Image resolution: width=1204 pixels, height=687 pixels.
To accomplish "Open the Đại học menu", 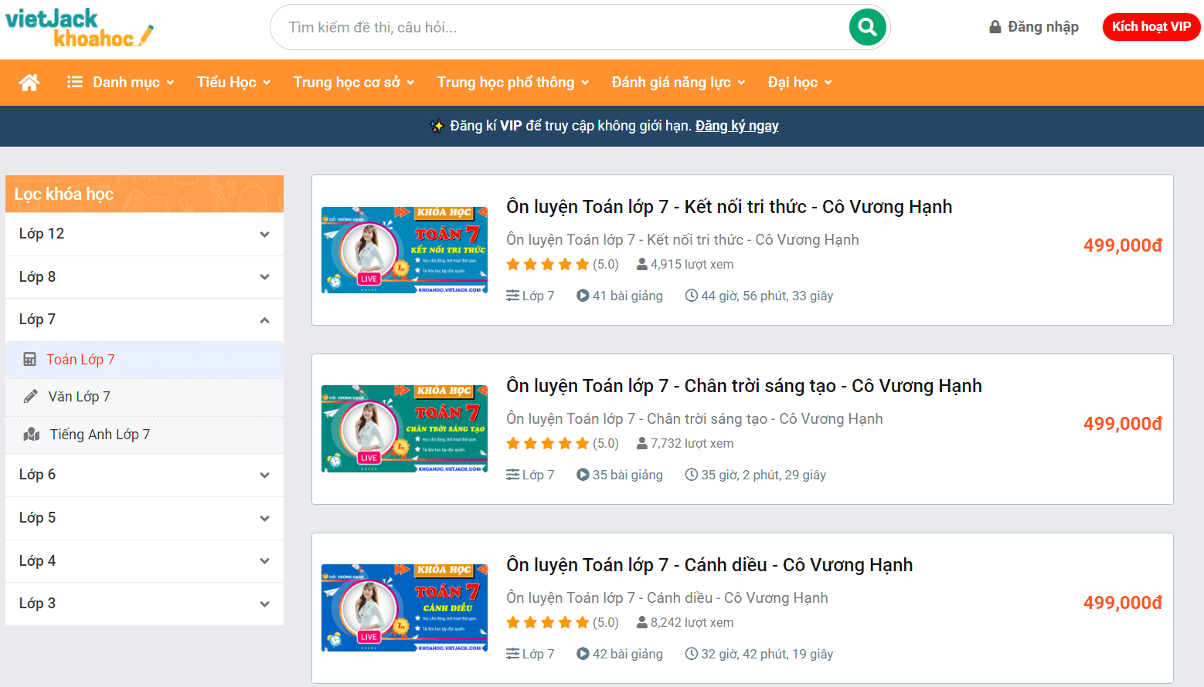I will (800, 83).
